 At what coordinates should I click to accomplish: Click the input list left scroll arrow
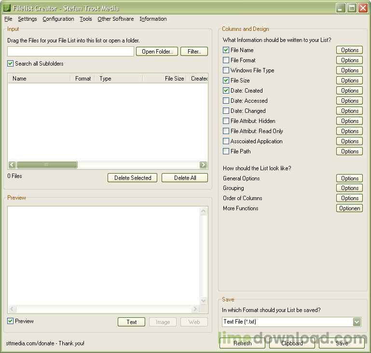[12, 165]
